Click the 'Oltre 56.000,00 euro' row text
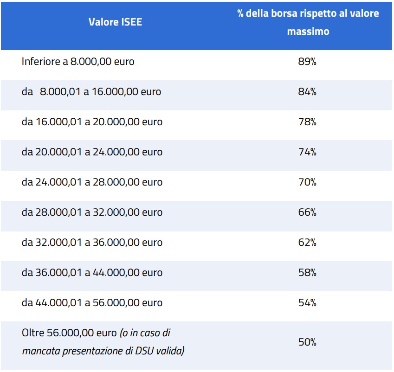Viewport: 394px width, 372px height. (x=70, y=334)
